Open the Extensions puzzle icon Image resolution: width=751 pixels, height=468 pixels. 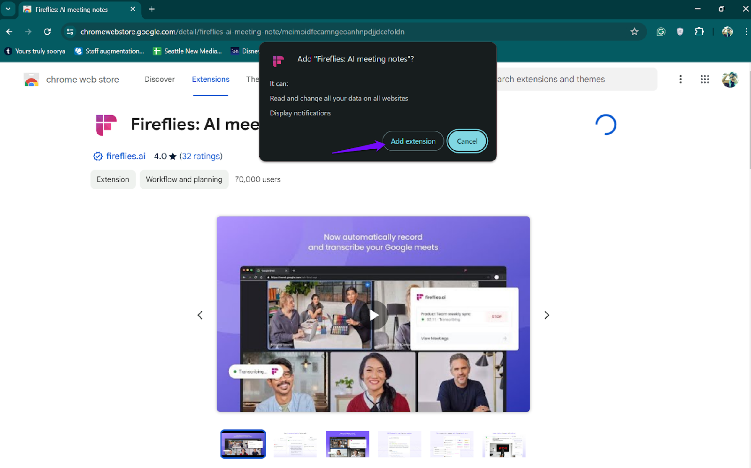click(x=699, y=31)
